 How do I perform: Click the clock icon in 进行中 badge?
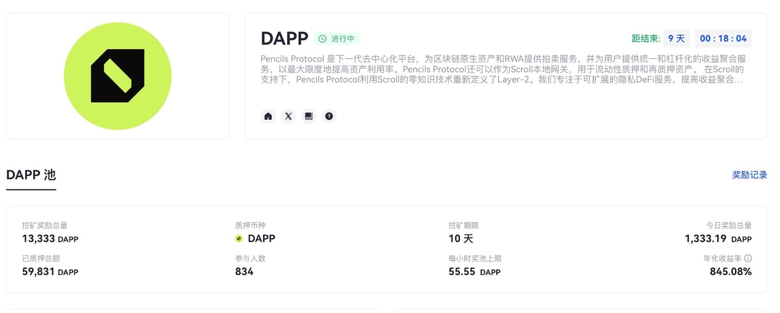[323, 39]
